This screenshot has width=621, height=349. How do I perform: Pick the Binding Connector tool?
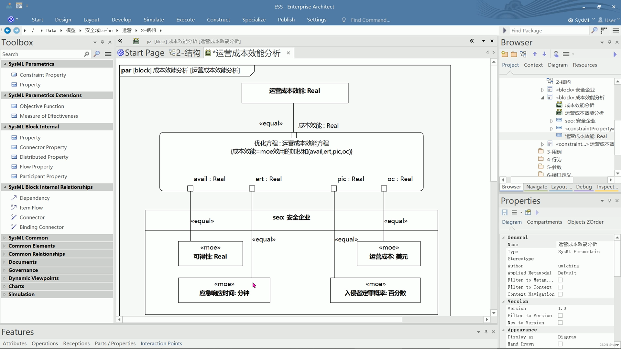coord(41,227)
